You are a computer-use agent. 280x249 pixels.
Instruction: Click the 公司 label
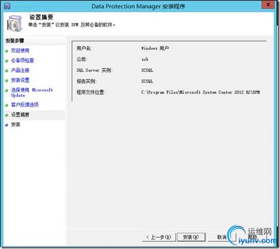coord(82,59)
